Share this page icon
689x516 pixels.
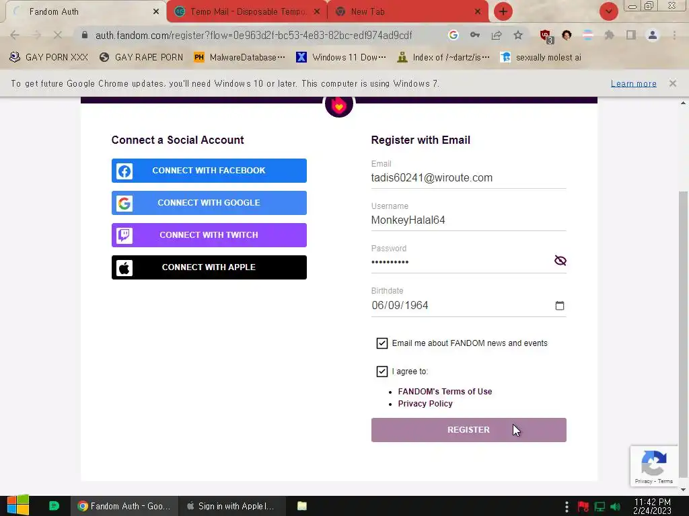497,35
